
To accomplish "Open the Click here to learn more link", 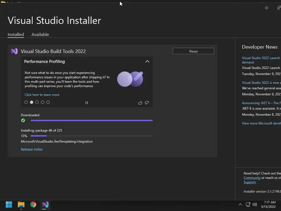I will pos(42,95).
